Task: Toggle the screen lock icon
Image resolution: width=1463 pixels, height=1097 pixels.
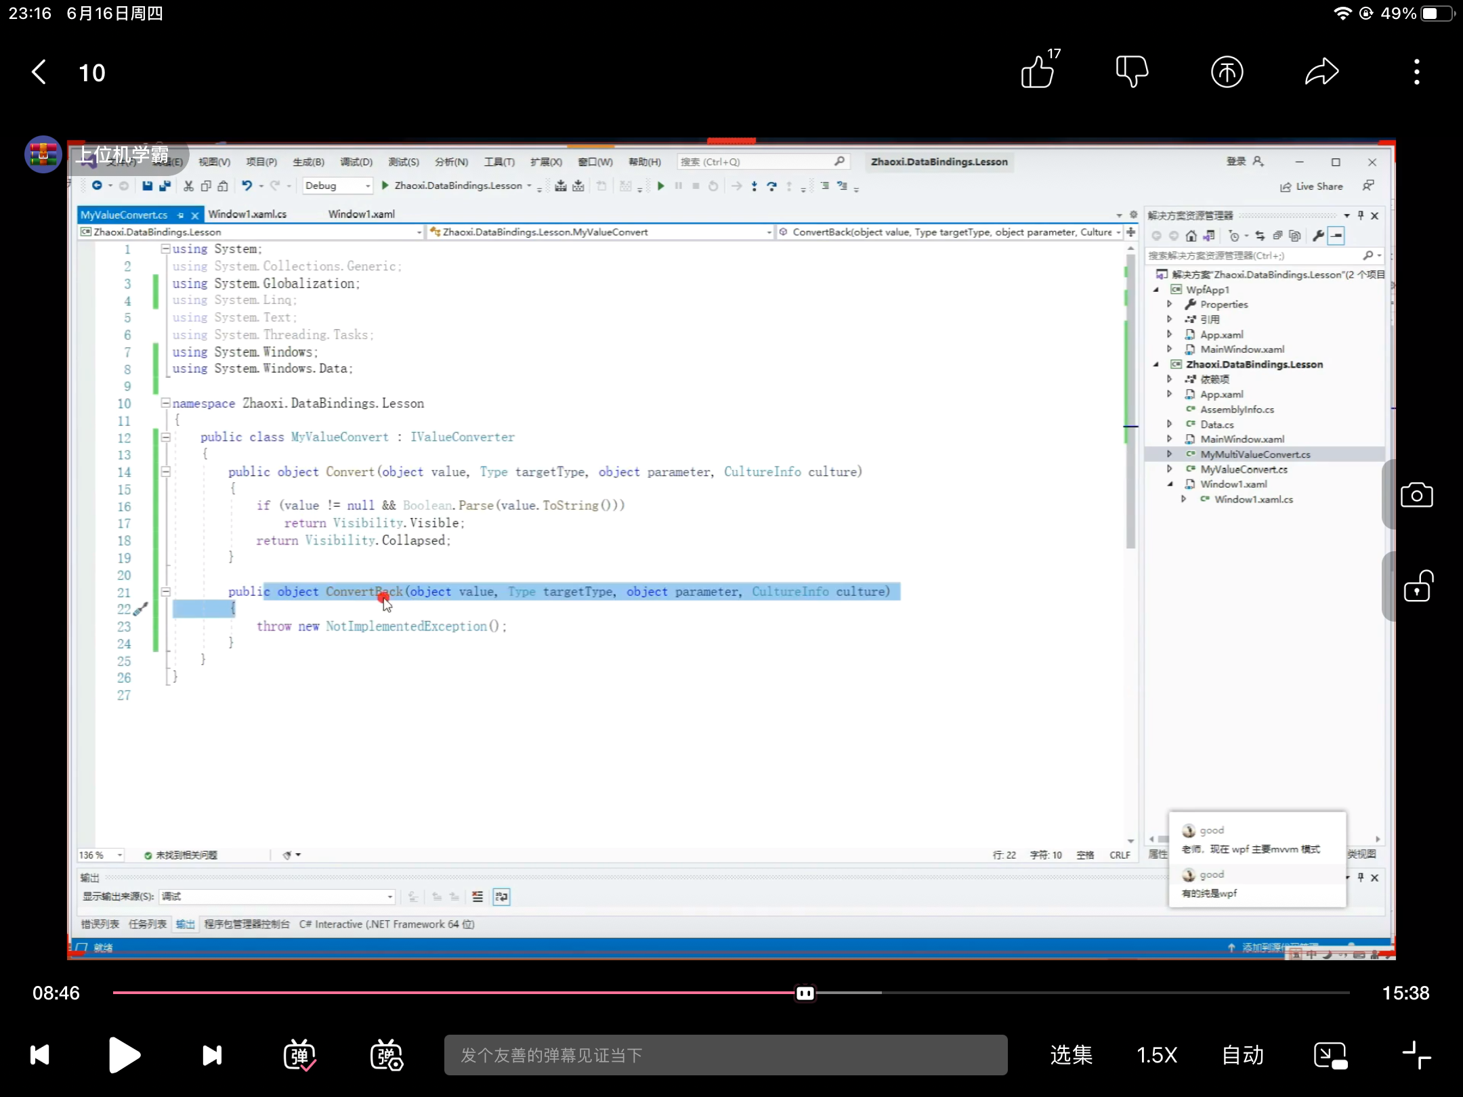Action: (1416, 586)
